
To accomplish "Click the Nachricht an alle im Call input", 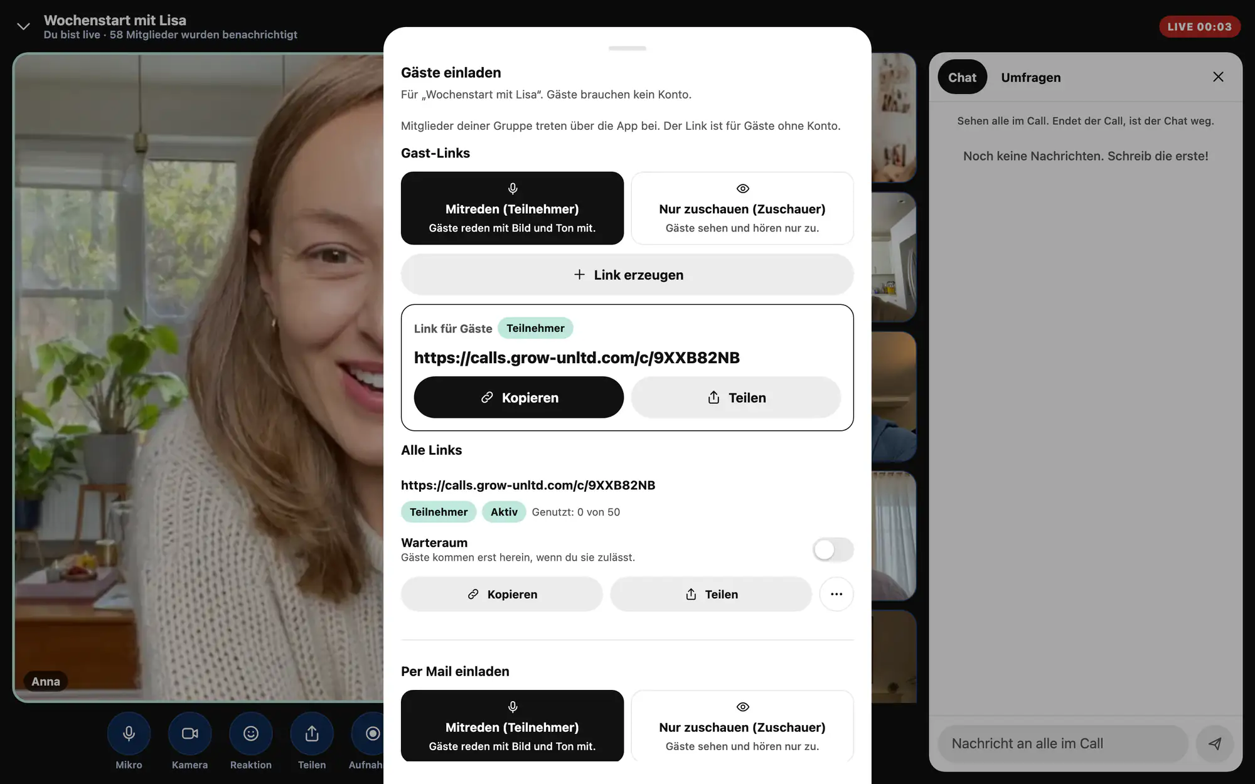I will coord(1063,743).
